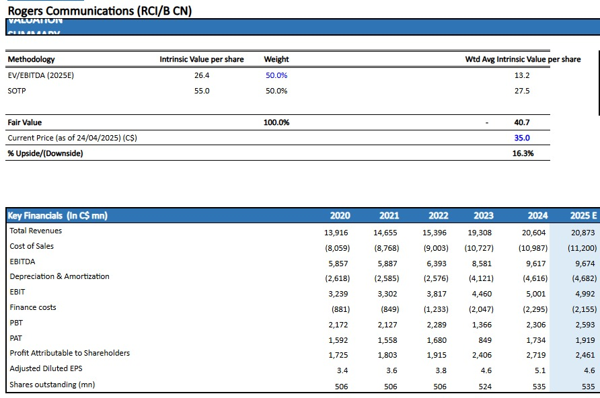Viewport: 600px width, 398px height.
Task: Click the Intrinsic Value per share header
Action: 202,59
